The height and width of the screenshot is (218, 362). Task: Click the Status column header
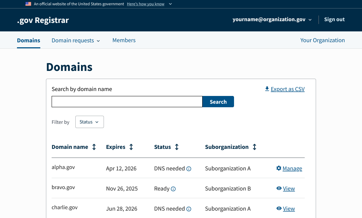click(163, 147)
